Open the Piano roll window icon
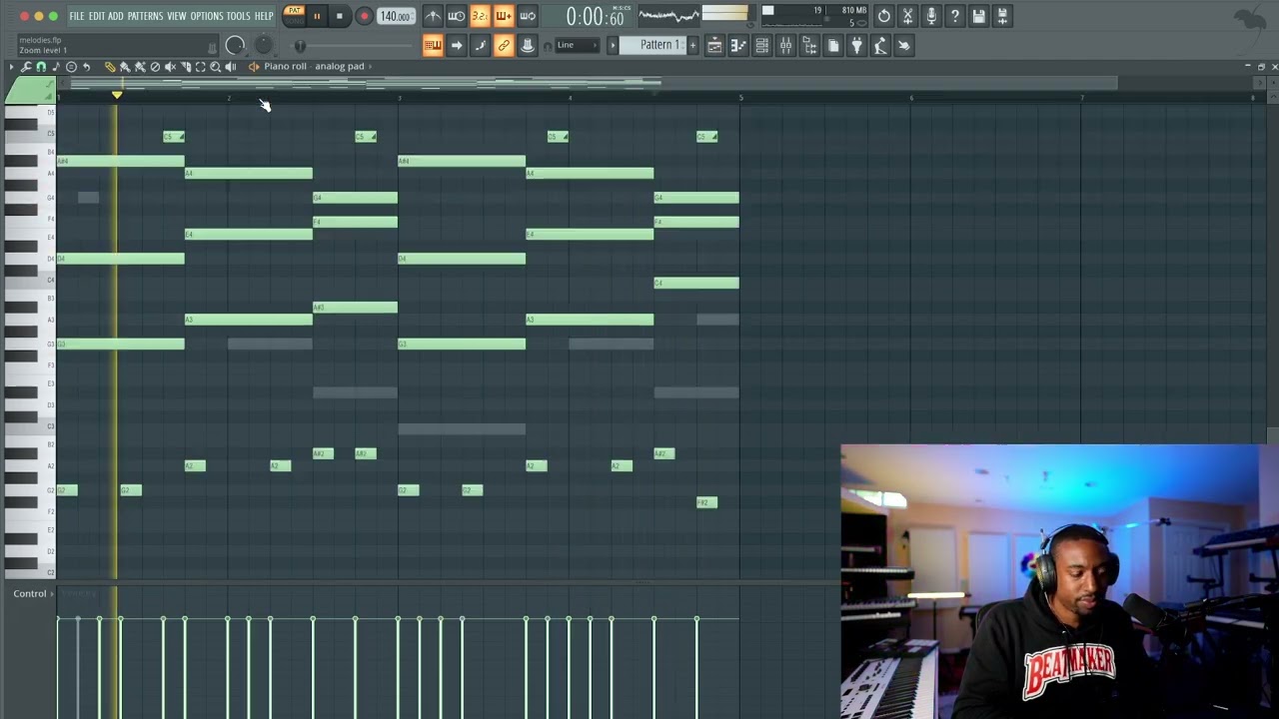 [738, 45]
